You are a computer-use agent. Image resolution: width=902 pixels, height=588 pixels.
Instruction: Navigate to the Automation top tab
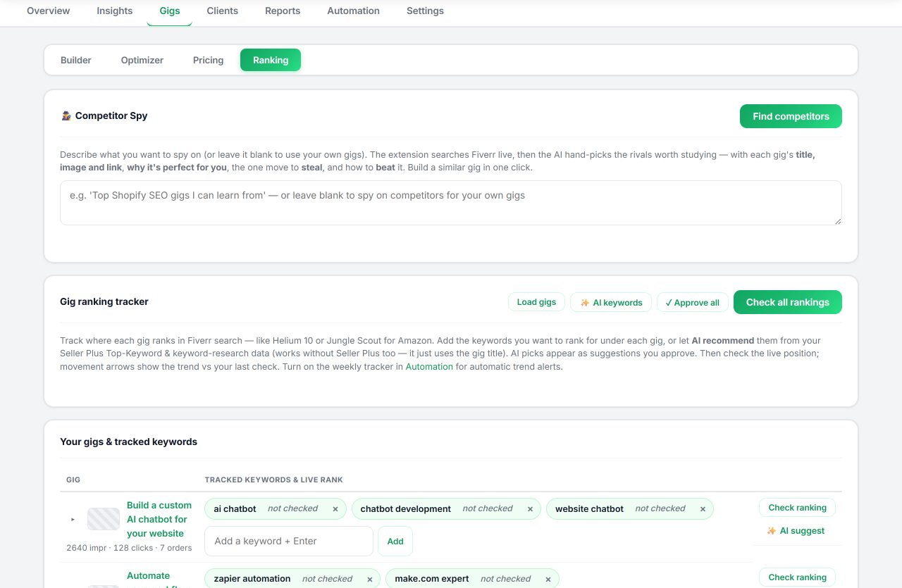pos(354,11)
